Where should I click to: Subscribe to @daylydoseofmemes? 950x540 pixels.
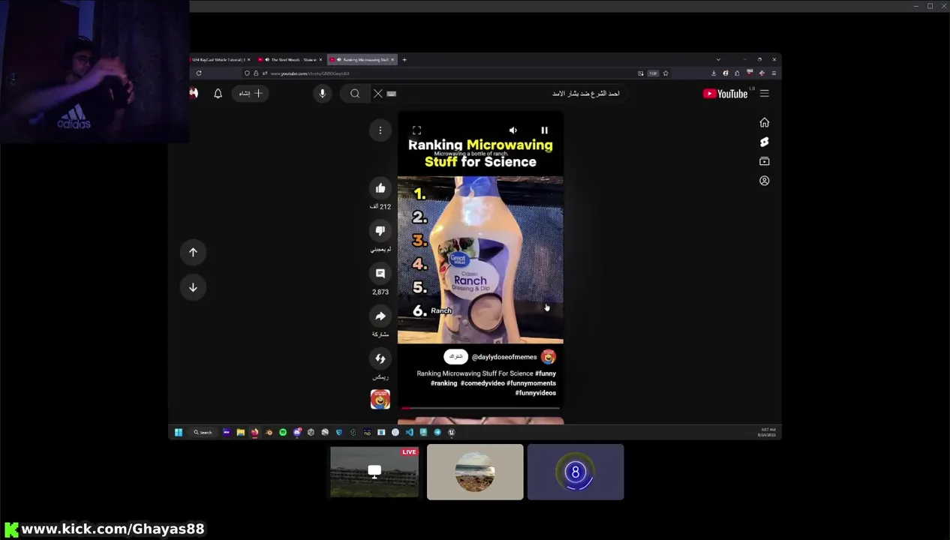[455, 357]
